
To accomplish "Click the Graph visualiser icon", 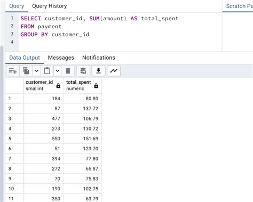I will [x=114, y=71].
